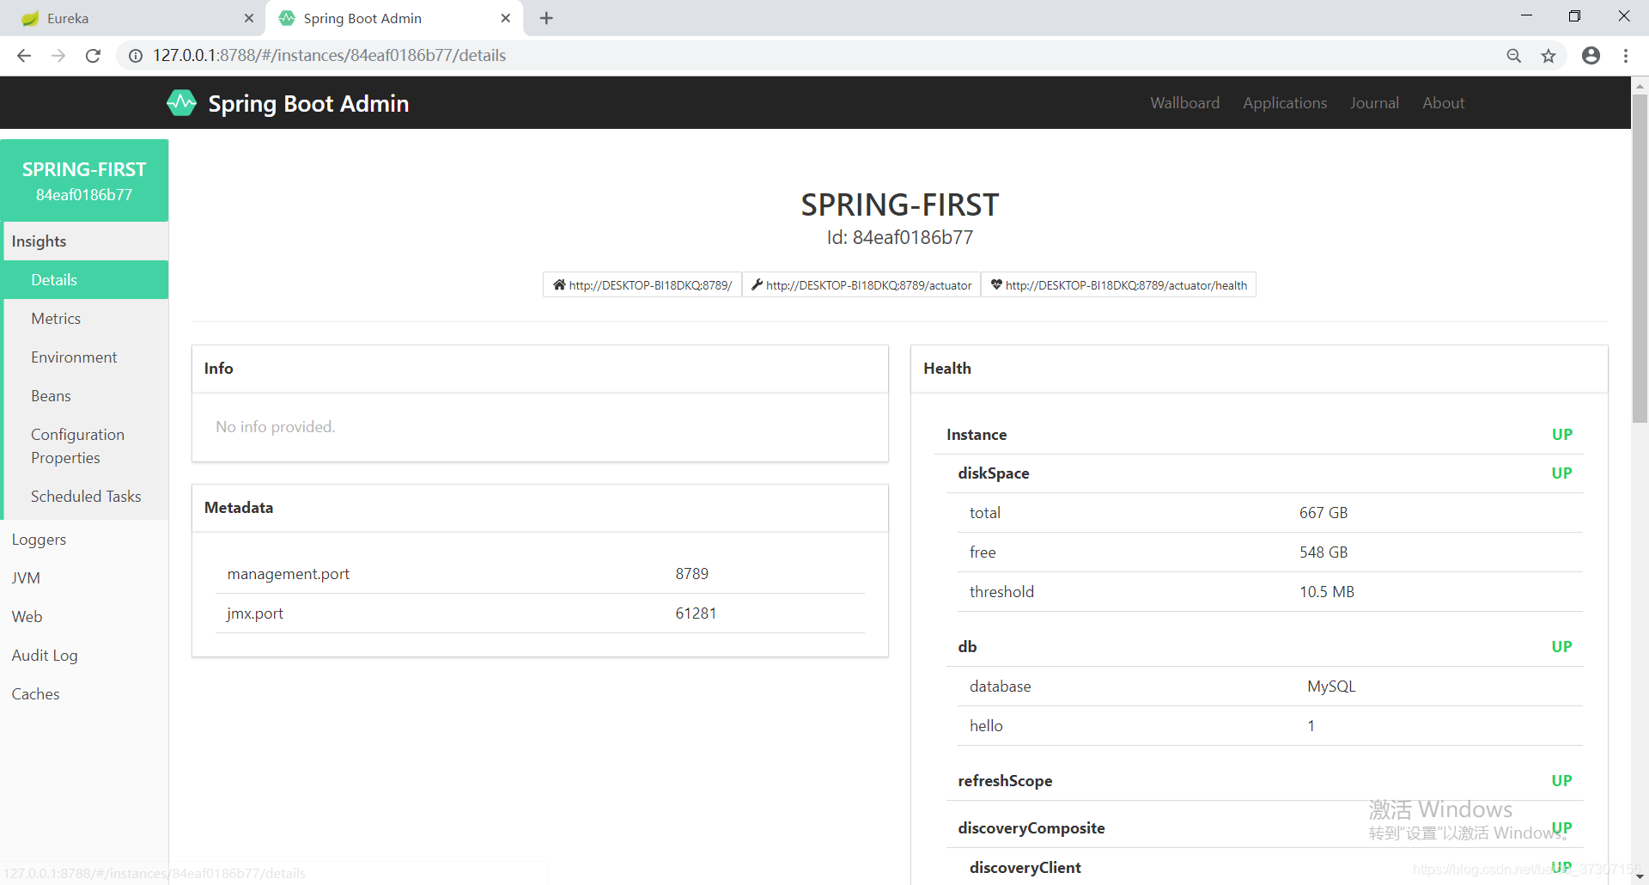Image resolution: width=1649 pixels, height=885 pixels.
Task: Click the Spring Boot Admin heartbeat logo
Action: click(x=181, y=103)
